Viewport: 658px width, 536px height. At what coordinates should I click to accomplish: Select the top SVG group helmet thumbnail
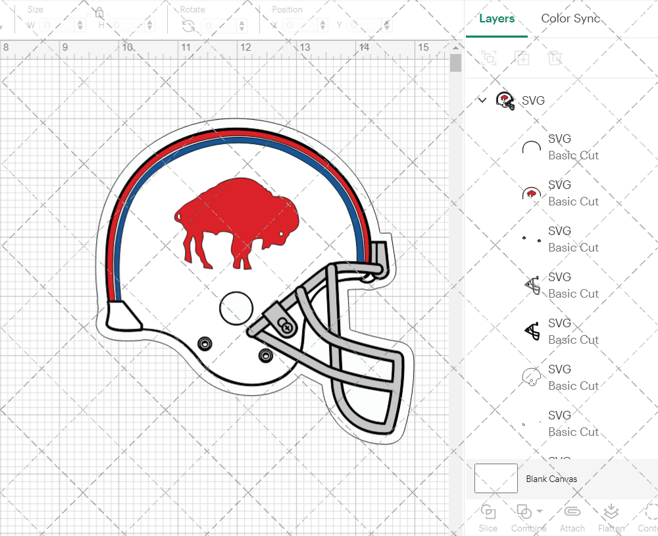(x=505, y=101)
